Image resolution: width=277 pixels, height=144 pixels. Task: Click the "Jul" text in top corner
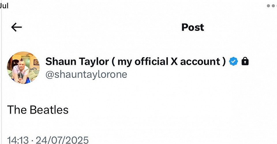point(4,6)
